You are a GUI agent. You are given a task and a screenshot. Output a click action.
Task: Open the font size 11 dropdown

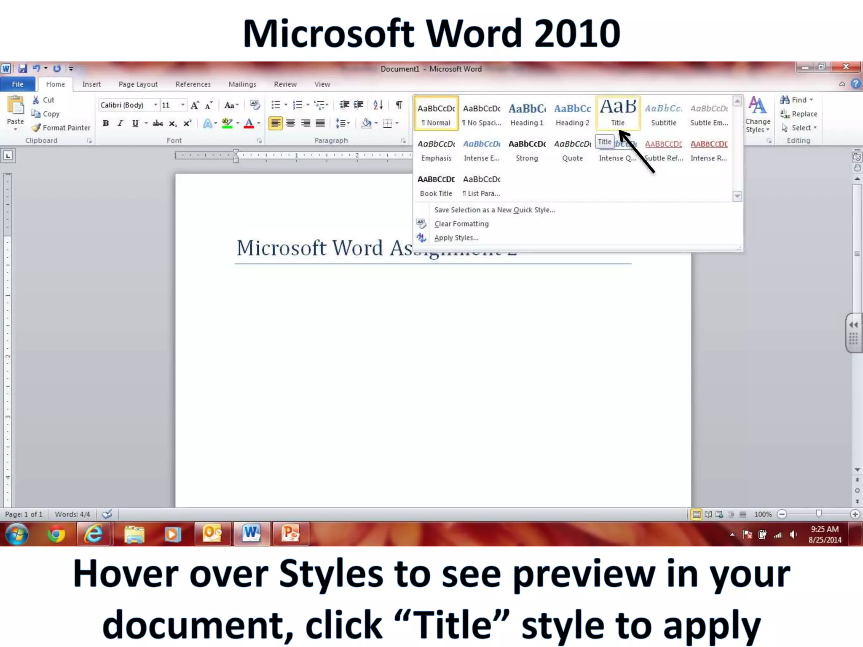[182, 105]
